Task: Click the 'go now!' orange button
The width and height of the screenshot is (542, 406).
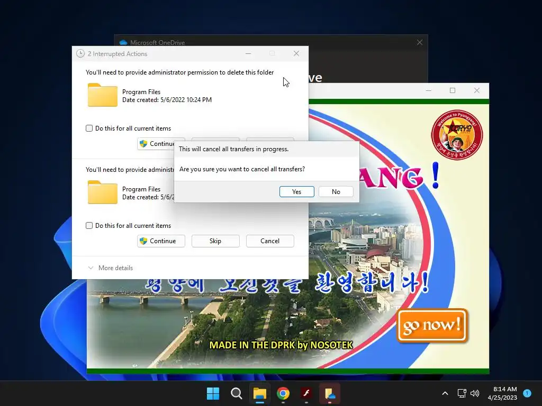Action: (x=432, y=325)
